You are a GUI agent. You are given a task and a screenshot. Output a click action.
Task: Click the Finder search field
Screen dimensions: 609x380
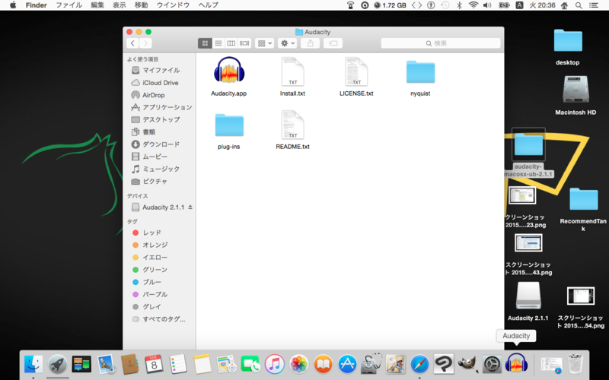pyautogui.click(x=441, y=43)
